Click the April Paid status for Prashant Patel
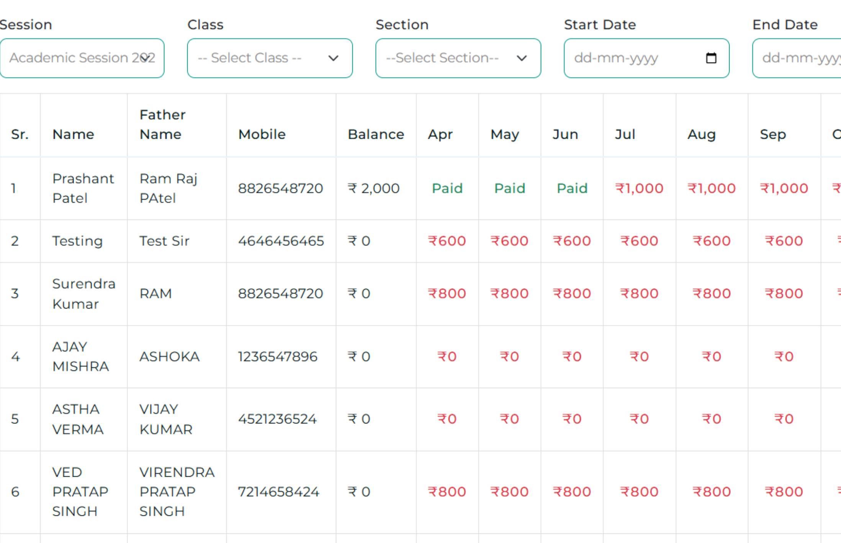The image size is (841, 543). click(447, 188)
